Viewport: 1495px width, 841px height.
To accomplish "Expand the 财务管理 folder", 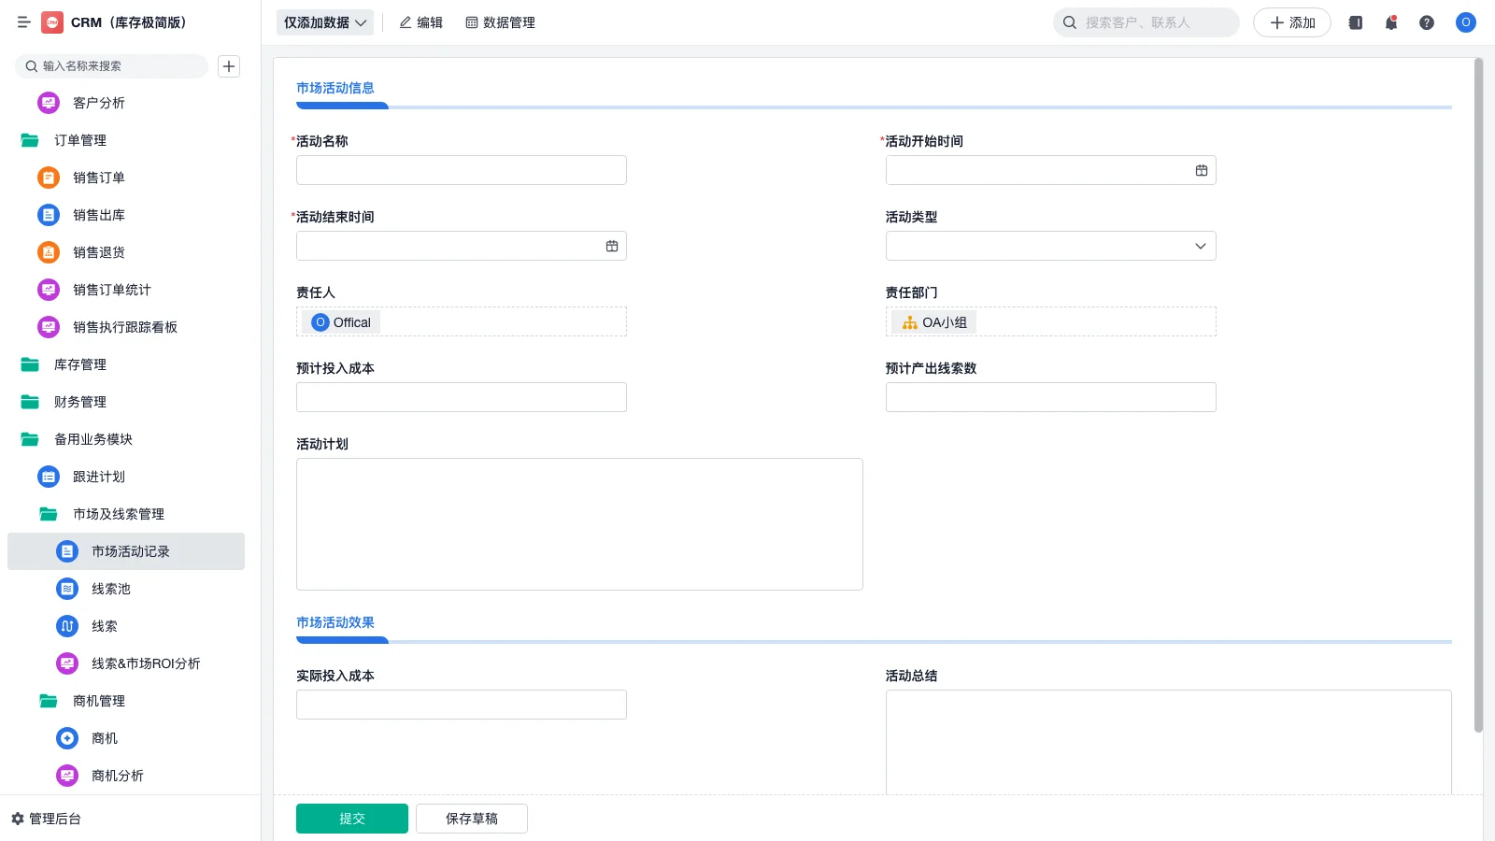I will pyautogui.click(x=80, y=402).
